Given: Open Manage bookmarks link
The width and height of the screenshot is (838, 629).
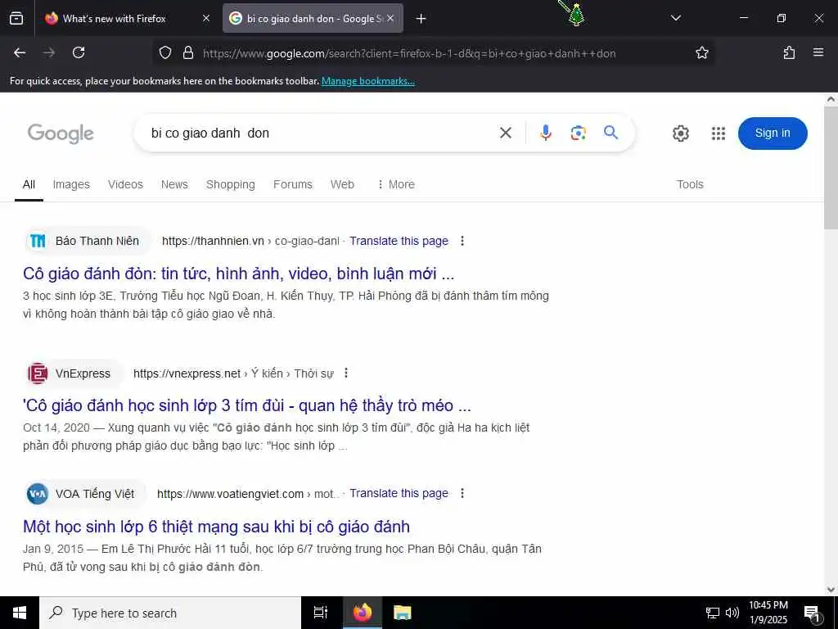Looking at the screenshot, I should 367,81.
